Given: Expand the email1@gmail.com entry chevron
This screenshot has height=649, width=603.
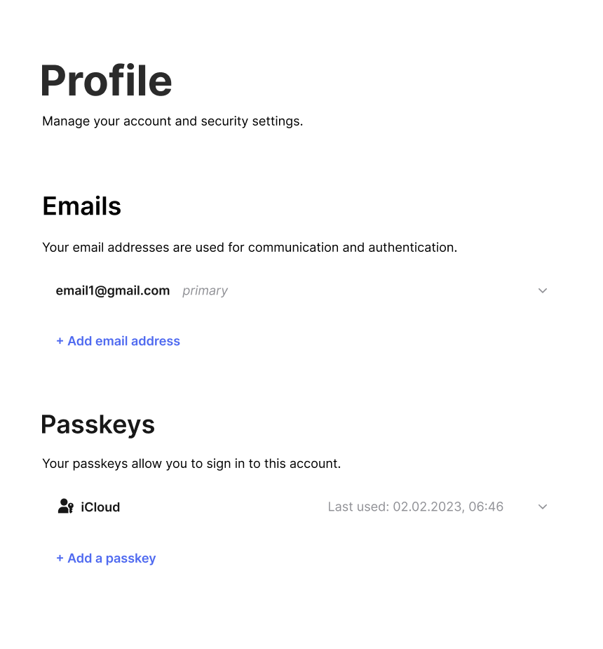Looking at the screenshot, I should pos(542,290).
